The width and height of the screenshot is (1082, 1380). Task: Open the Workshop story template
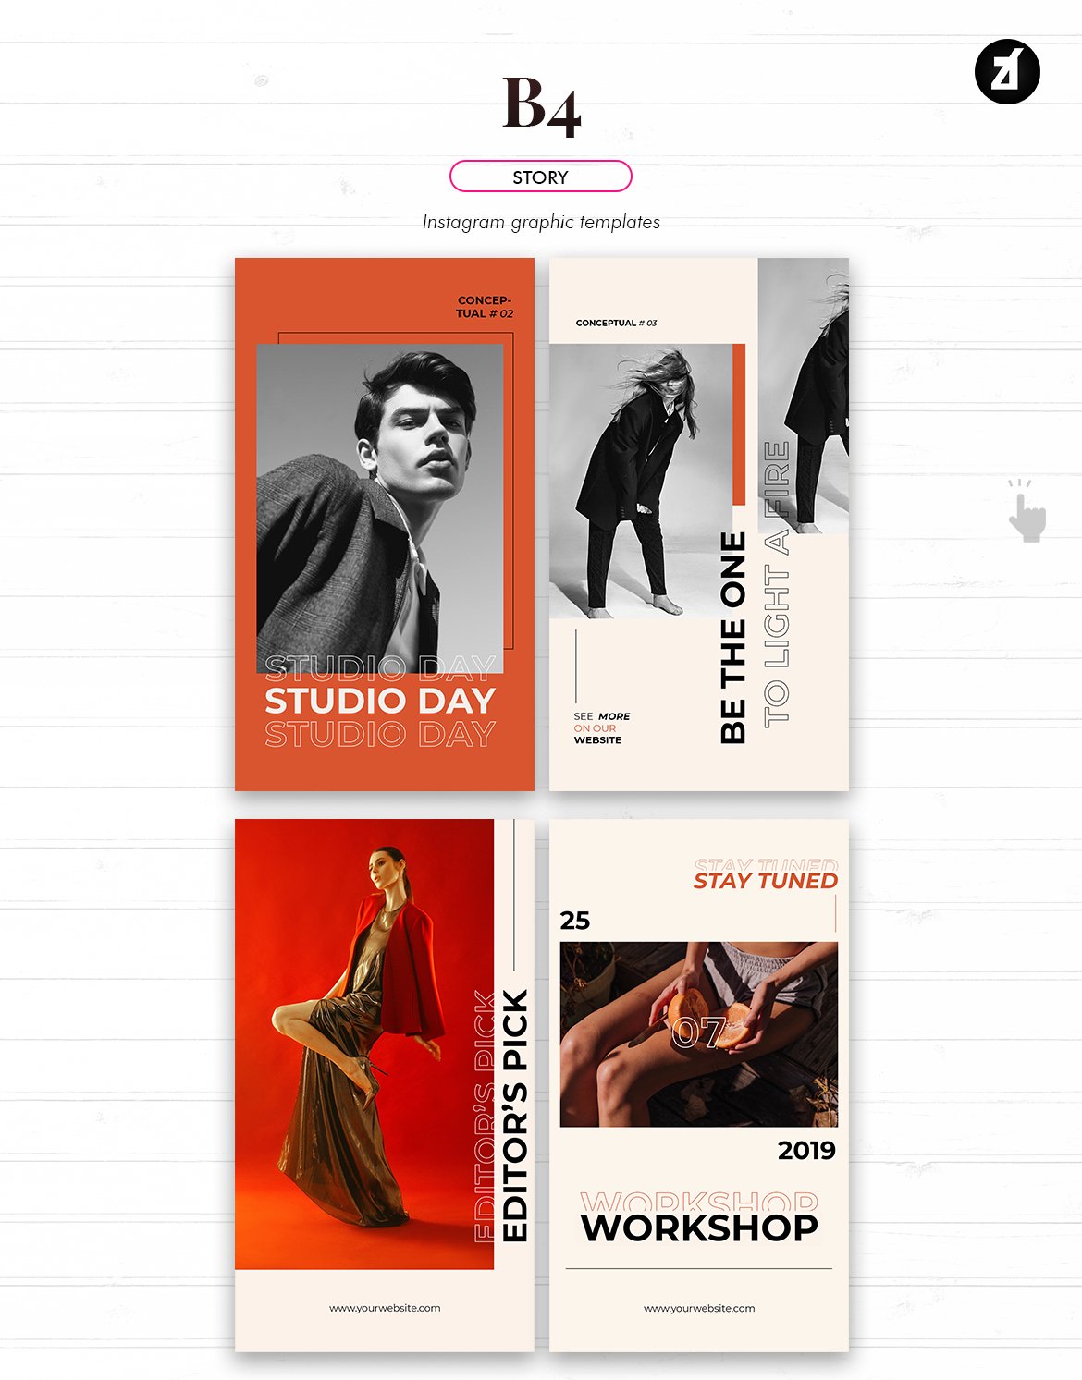(699, 1085)
